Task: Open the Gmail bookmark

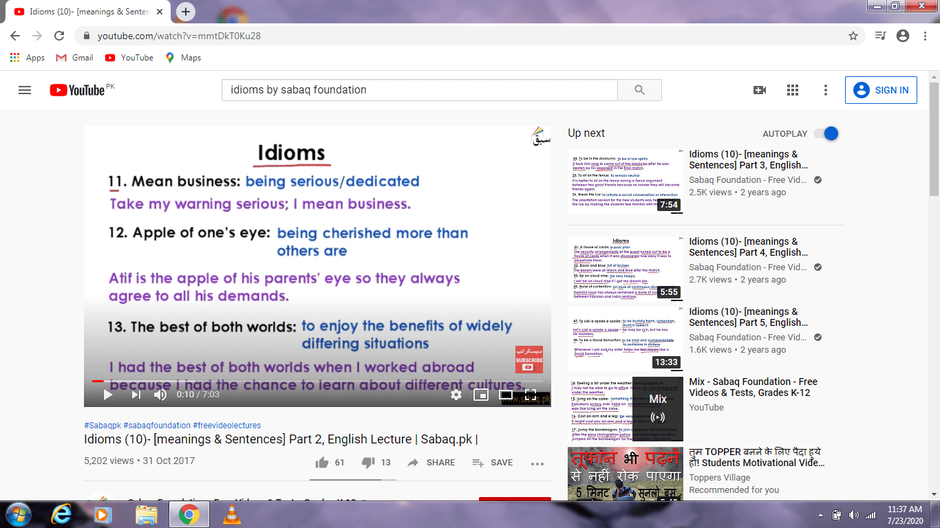Action: [74, 58]
